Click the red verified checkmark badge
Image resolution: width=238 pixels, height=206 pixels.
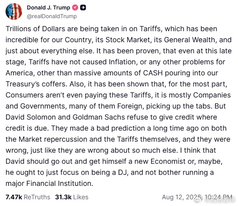click(x=75, y=7)
